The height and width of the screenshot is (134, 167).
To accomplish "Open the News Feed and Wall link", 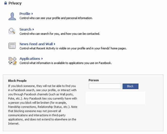I will (x=36, y=44).
